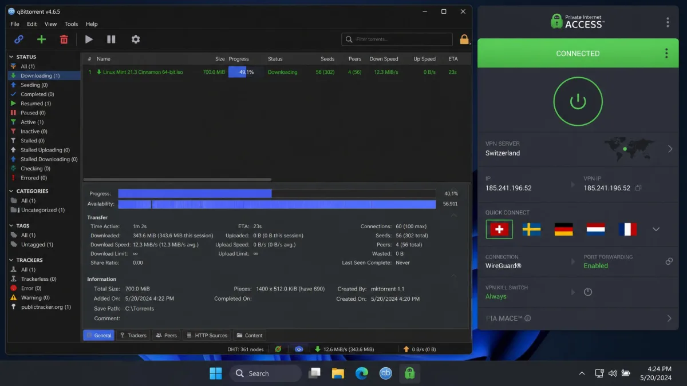Collapse the TRACKERS sidebar section

tap(11, 260)
